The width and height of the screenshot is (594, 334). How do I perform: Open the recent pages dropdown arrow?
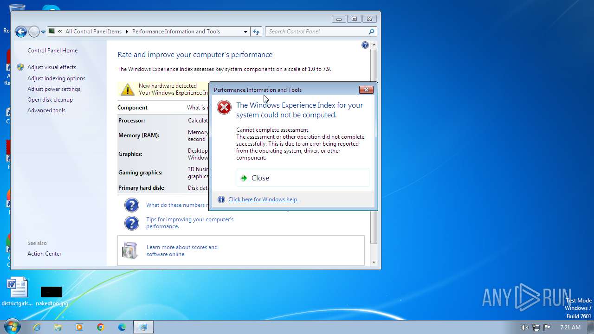coord(43,32)
